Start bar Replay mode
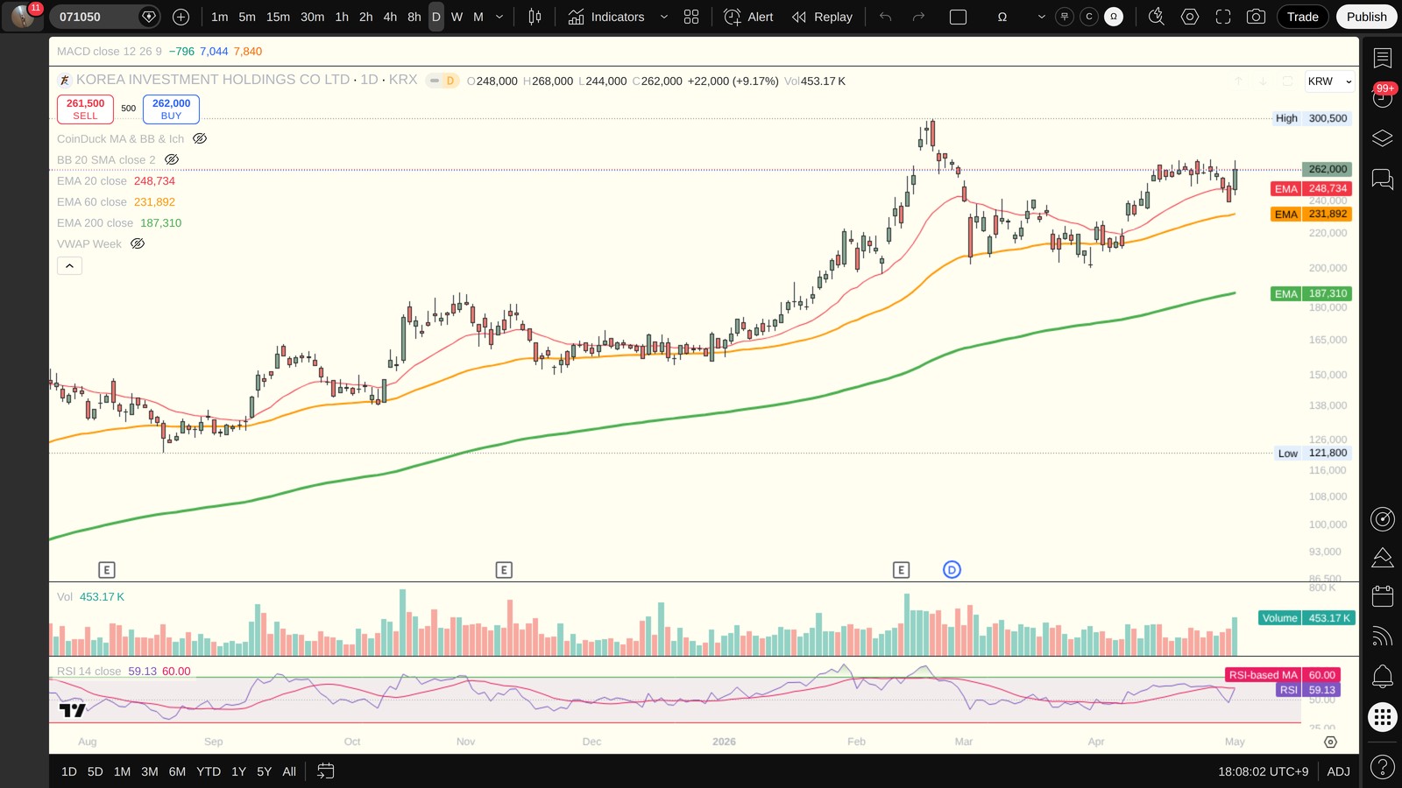This screenshot has height=788, width=1402. 822,17
